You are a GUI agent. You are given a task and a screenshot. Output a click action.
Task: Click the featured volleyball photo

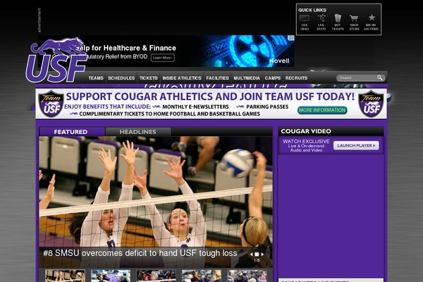[156, 192]
